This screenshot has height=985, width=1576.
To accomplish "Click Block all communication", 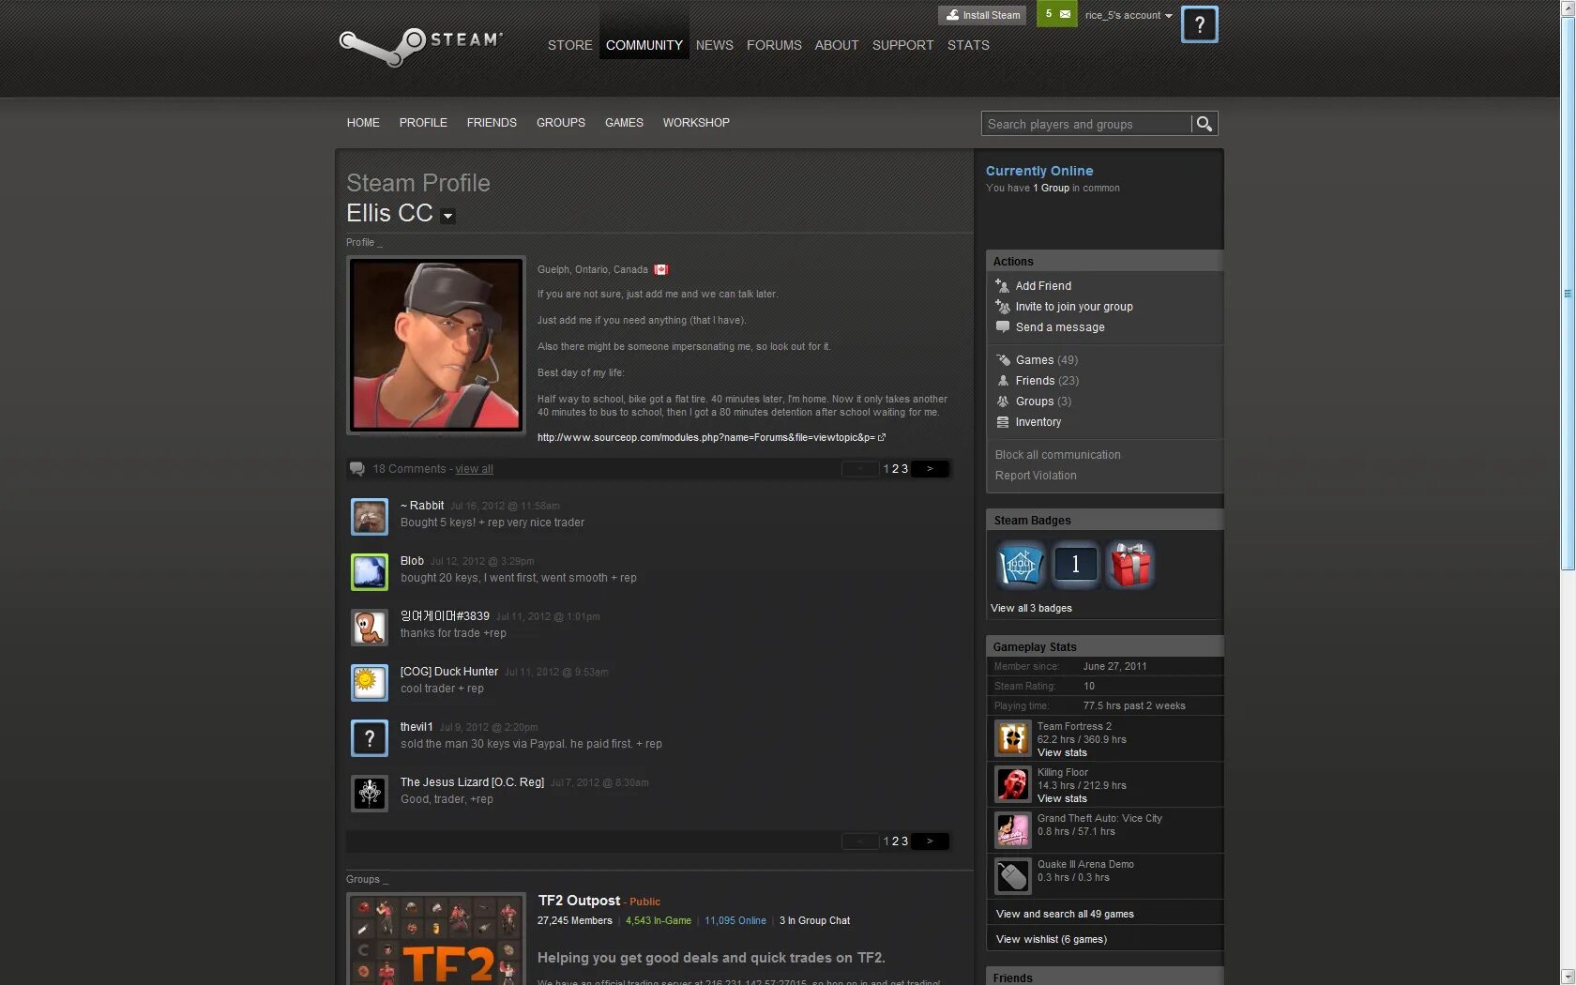I will point(1057,455).
